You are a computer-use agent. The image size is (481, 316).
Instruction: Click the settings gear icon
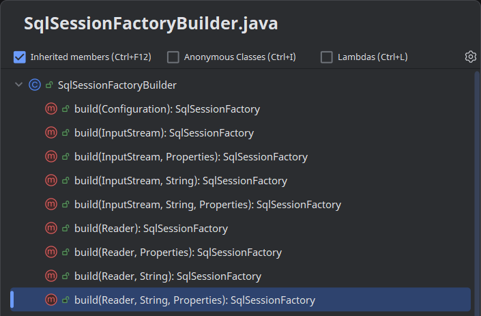[470, 57]
